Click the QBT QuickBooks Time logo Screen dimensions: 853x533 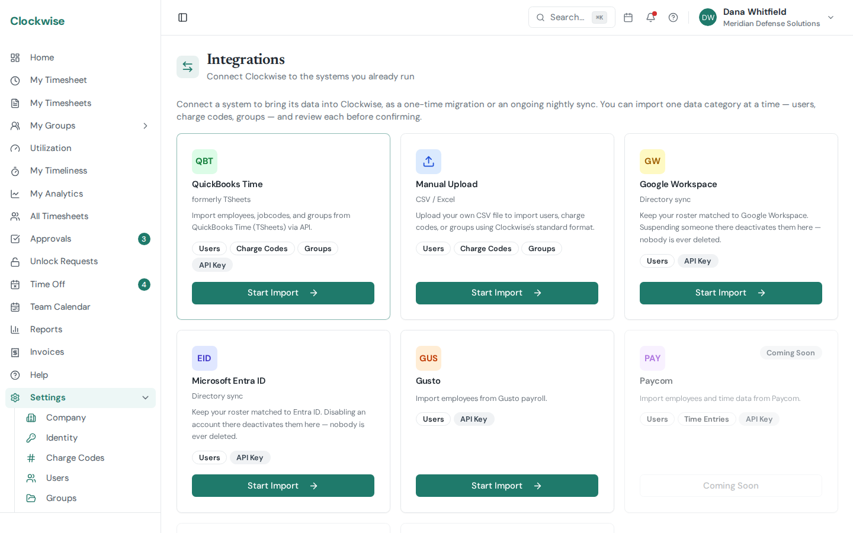click(204, 162)
